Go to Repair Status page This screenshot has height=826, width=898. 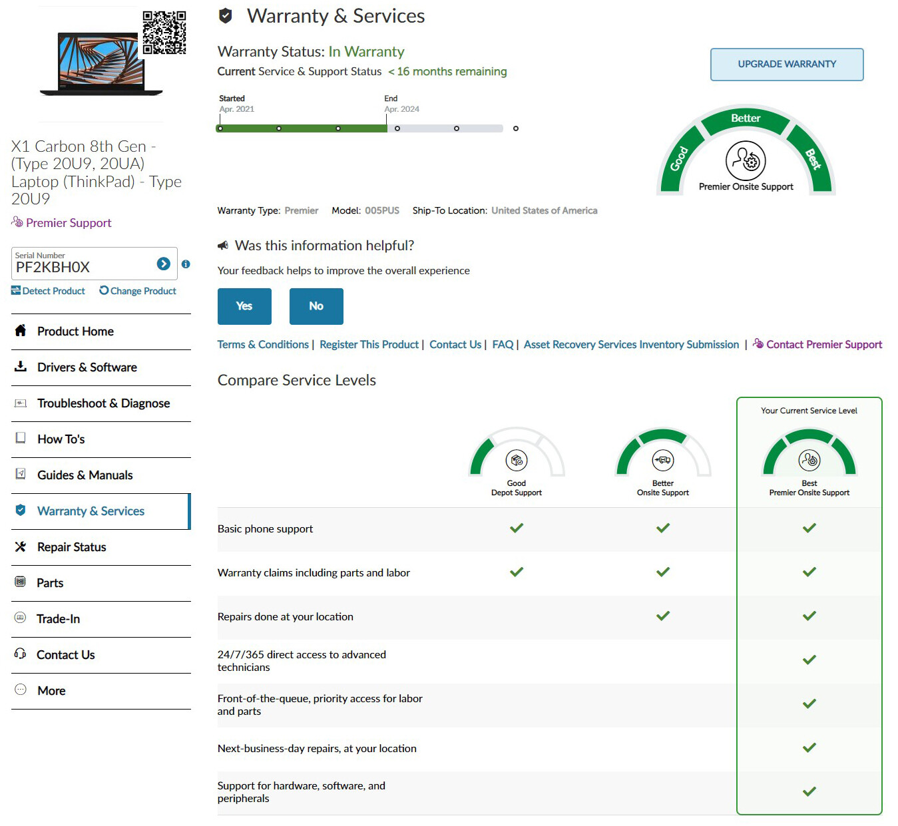click(x=72, y=547)
